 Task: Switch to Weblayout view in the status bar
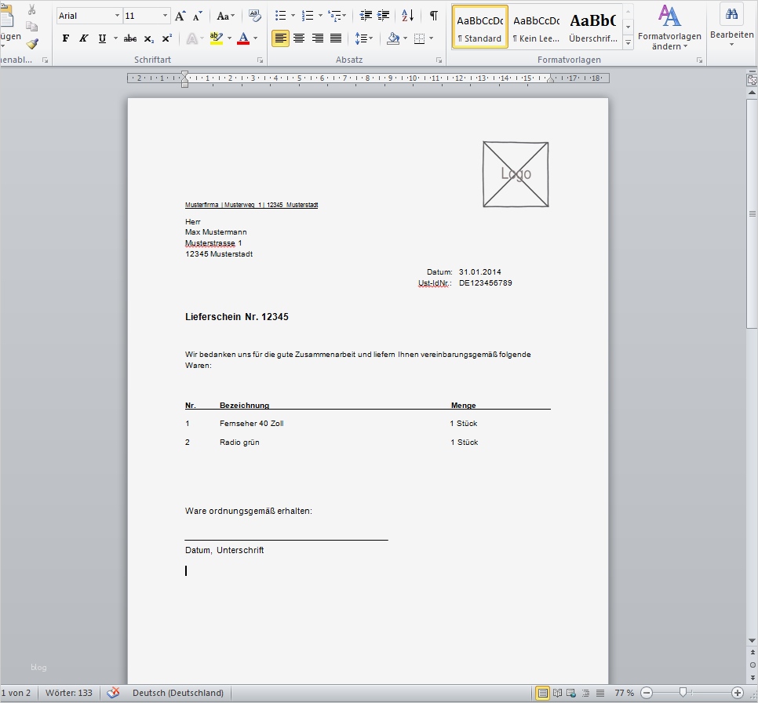(570, 693)
